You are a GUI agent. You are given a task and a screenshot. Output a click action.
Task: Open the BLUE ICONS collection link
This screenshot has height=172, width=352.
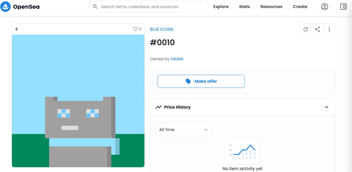tap(162, 29)
